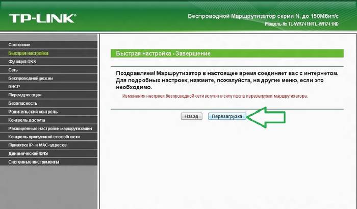The width and height of the screenshot is (357, 209).
Task: Go to Контроль пропускной способности
Action: coord(44,137)
